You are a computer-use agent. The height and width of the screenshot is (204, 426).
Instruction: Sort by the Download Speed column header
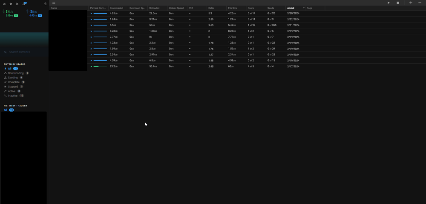tap(138, 8)
